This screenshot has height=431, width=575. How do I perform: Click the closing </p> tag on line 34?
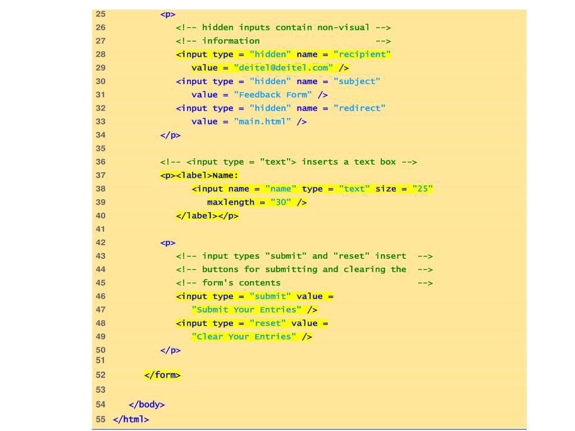point(170,135)
